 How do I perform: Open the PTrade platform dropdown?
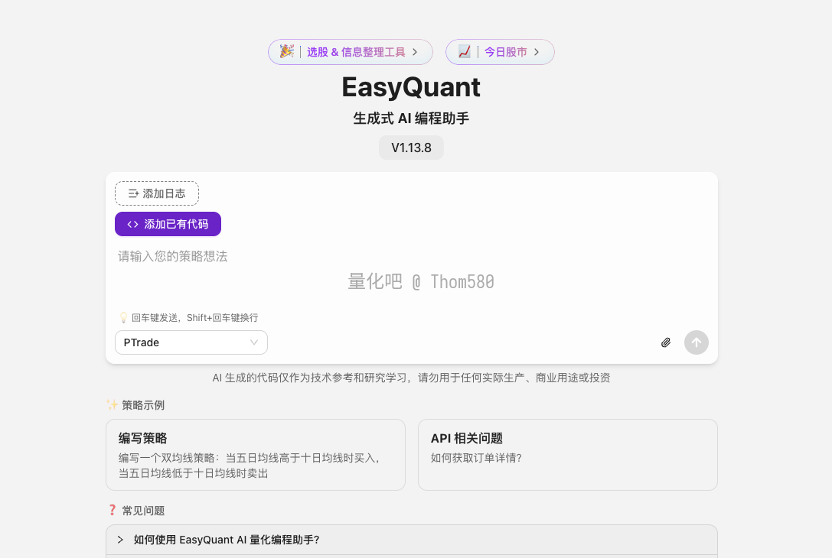(x=191, y=342)
